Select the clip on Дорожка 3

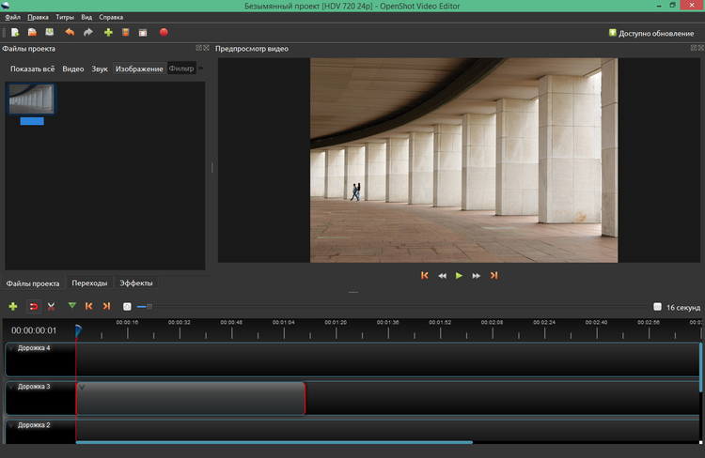tap(191, 398)
